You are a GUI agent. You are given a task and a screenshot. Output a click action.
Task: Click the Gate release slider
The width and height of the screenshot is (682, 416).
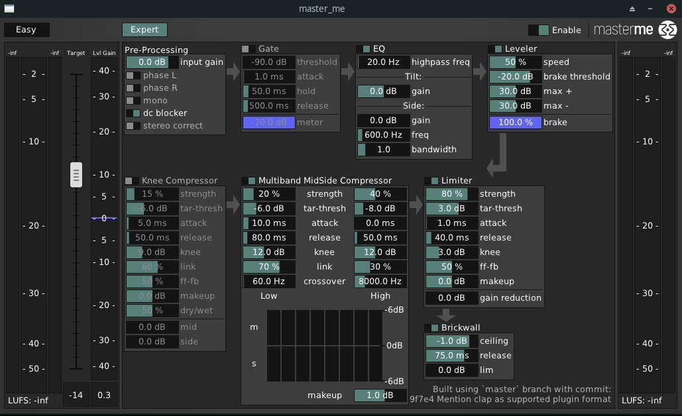coord(269,105)
